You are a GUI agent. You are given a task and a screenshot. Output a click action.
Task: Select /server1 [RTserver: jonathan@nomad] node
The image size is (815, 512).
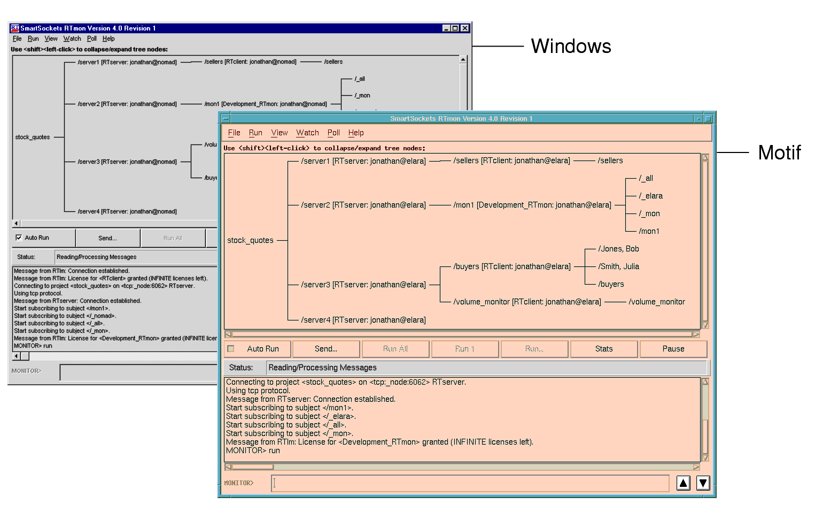tap(127, 62)
